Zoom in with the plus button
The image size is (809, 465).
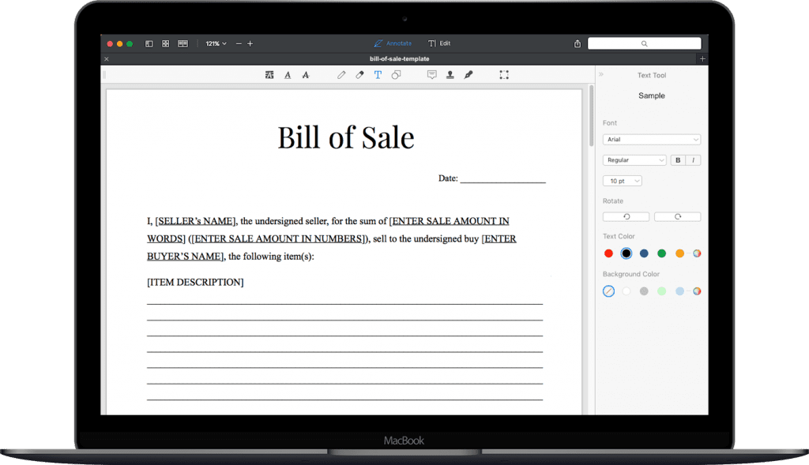[250, 44]
